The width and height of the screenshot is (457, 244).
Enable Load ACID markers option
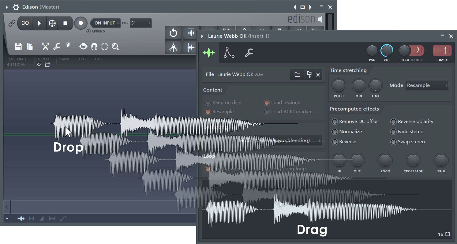click(289, 112)
